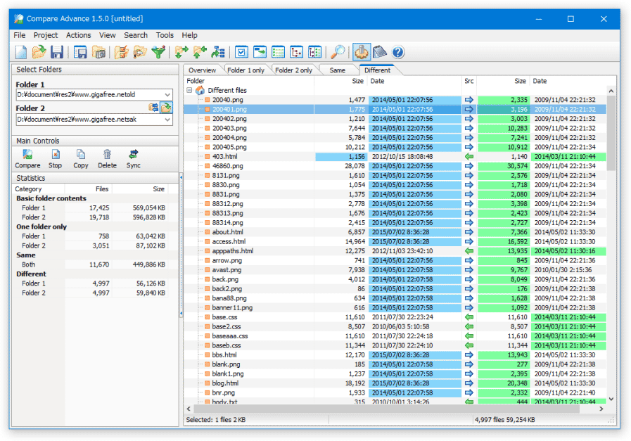Open the File menu
Viewport: 631px width, 441px height.
pos(19,35)
